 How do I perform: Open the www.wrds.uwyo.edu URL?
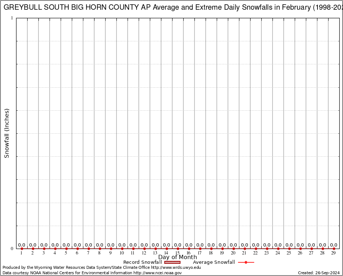(x=176, y=267)
